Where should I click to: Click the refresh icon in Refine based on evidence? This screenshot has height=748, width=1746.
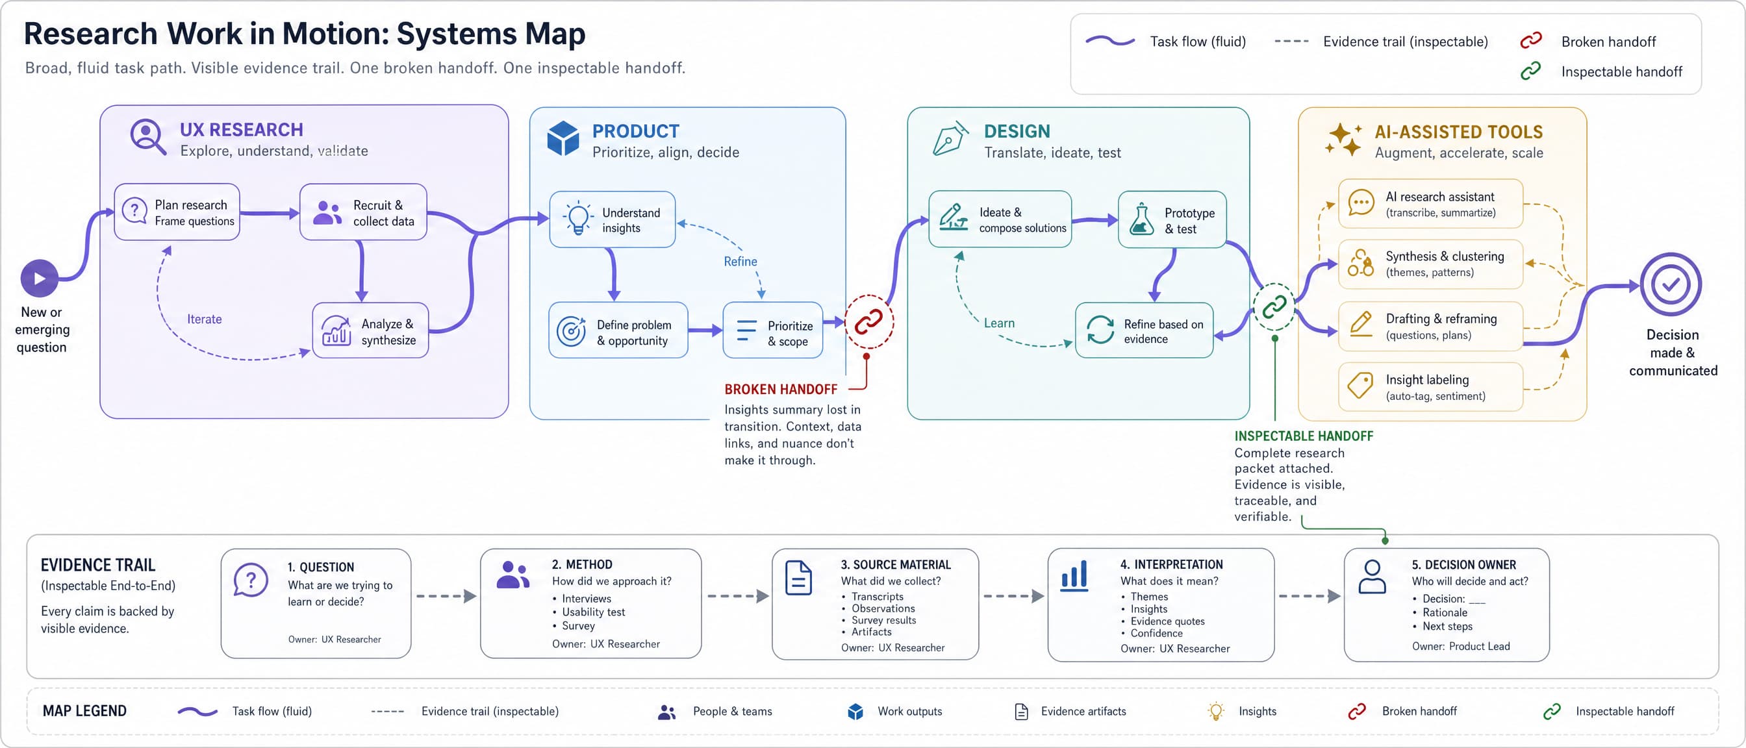point(1100,330)
